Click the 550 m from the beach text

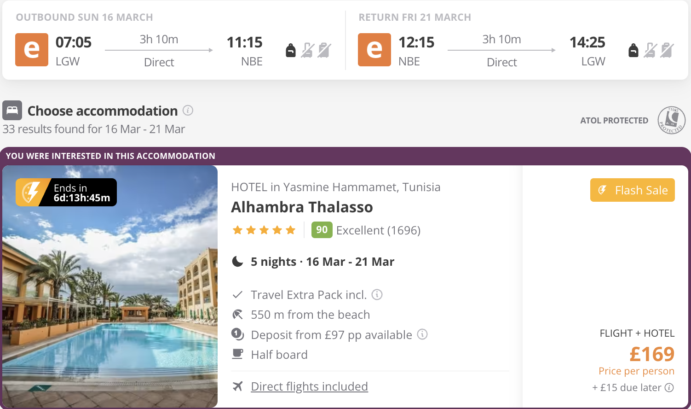[x=311, y=315]
